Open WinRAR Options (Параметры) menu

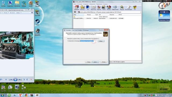click(99, 4)
